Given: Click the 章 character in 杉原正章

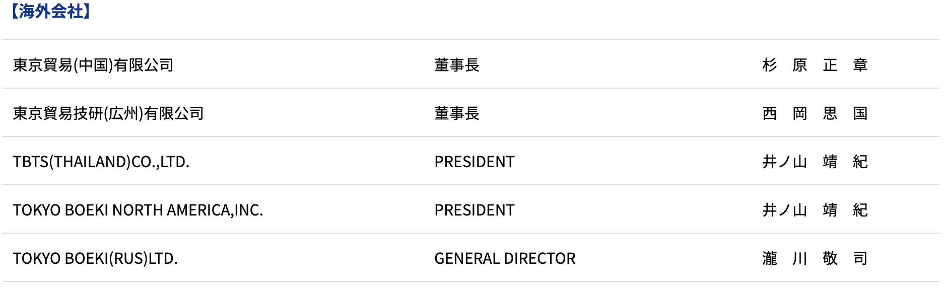Looking at the screenshot, I should tap(860, 65).
